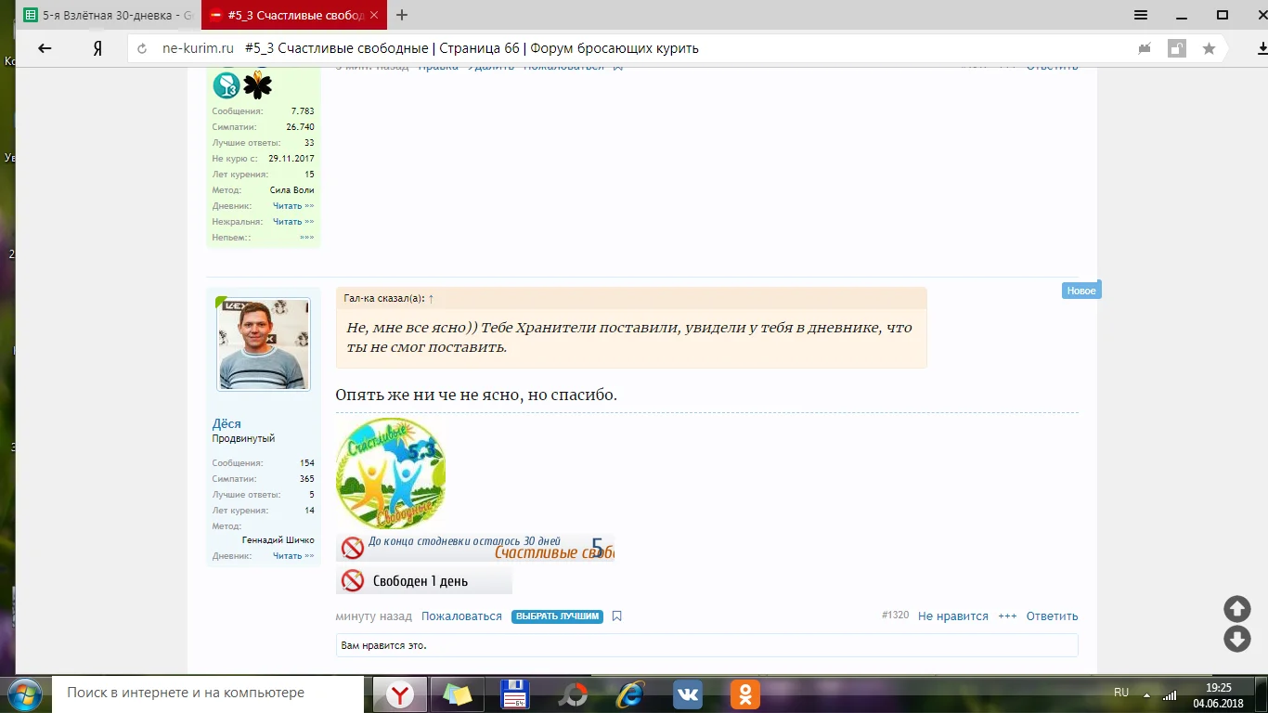Jump to page bottom with down arrow

pos(1237,639)
